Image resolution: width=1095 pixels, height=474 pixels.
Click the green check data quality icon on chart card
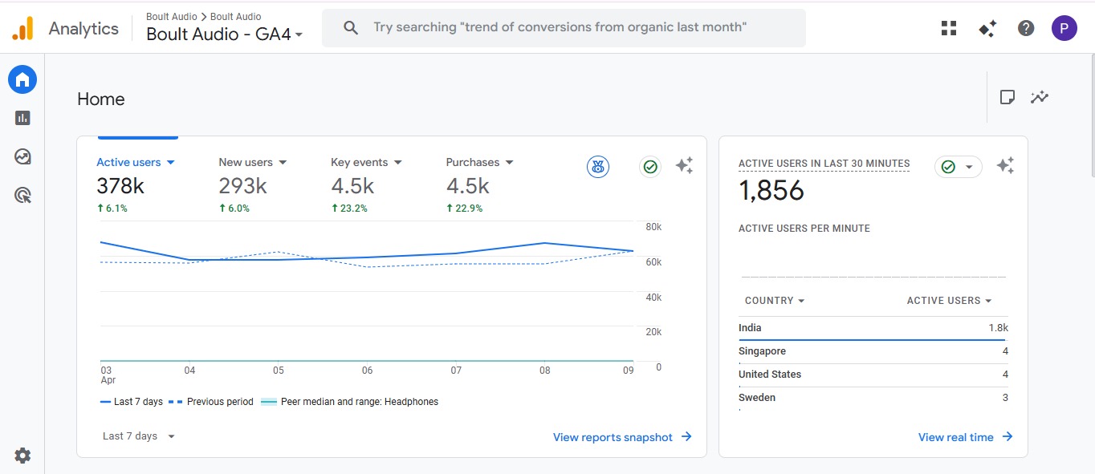pyautogui.click(x=650, y=167)
